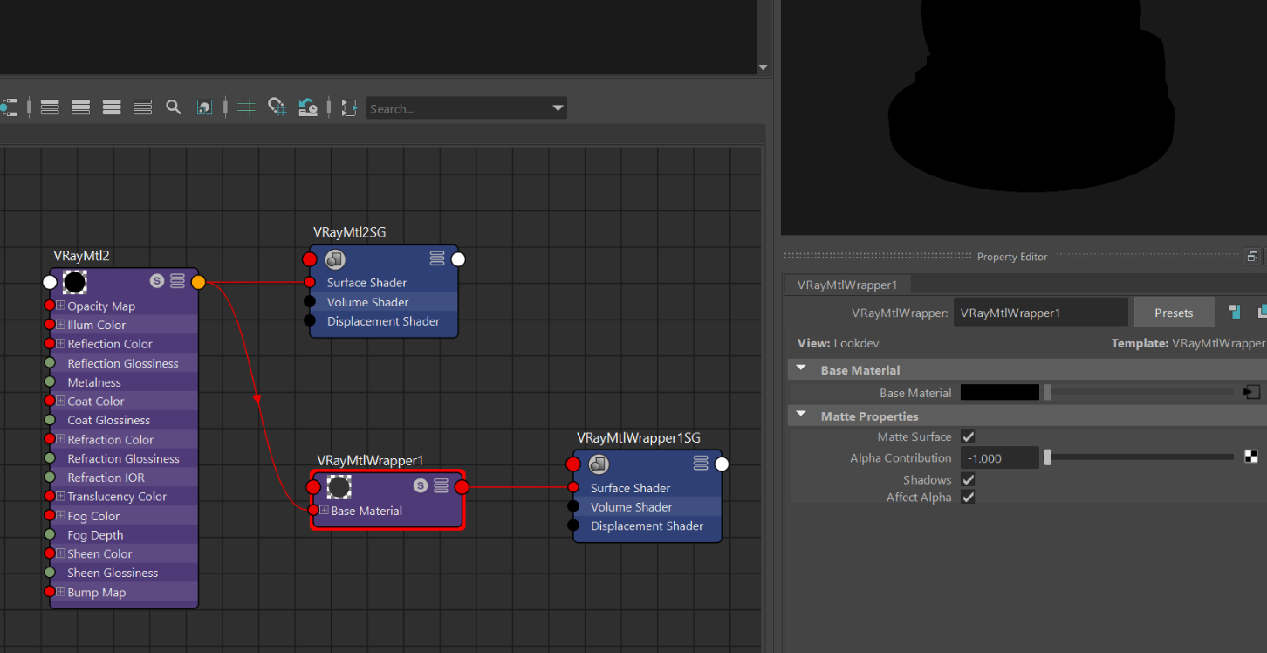Click the Base Material black color swatch
The height and width of the screenshot is (653, 1267).
point(1000,393)
